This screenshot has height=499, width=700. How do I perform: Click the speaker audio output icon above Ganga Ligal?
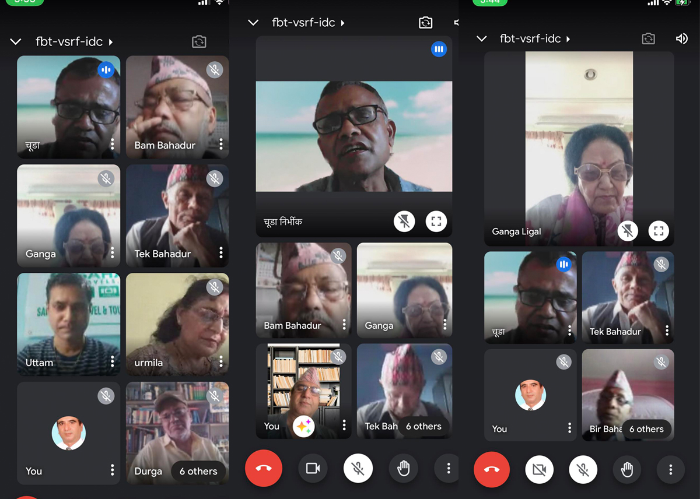pos(681,38)
